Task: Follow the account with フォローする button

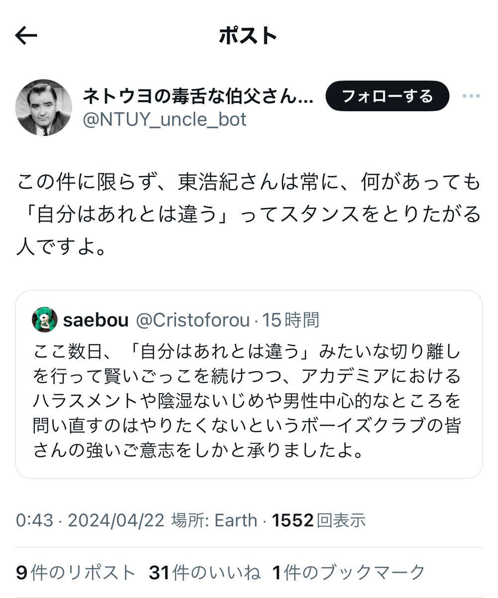Action: coord(388,96)
